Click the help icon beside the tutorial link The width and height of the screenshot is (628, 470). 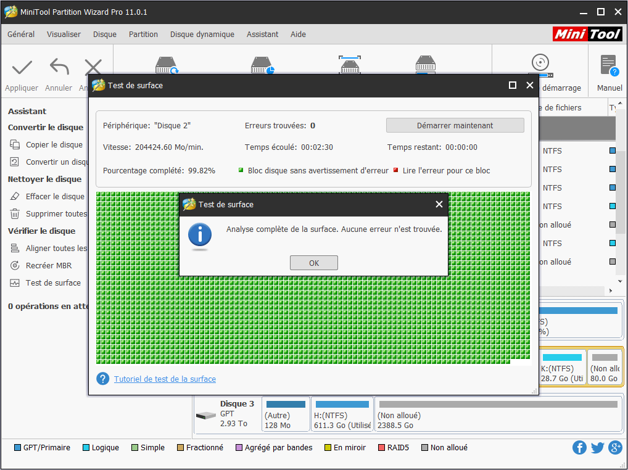click(102, 379)
